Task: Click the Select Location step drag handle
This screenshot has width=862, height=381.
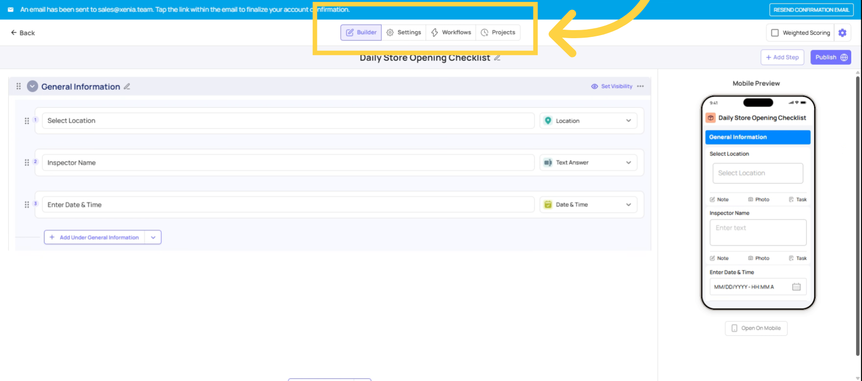Action: 26,121
